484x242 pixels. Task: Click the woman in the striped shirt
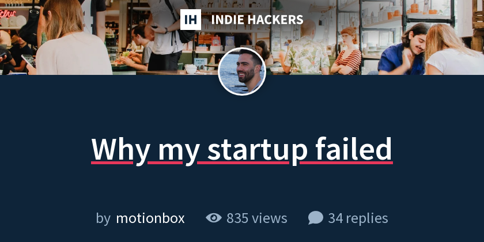pos(349,51)
